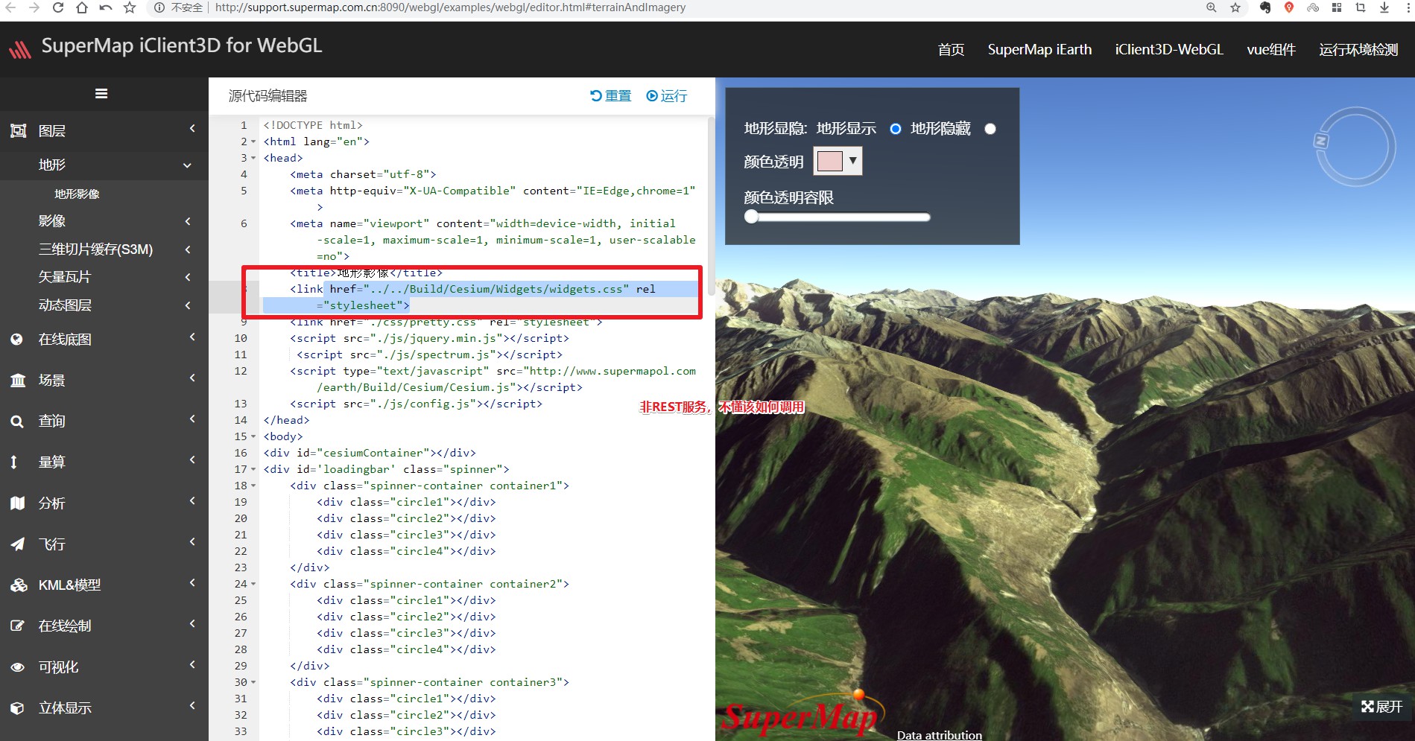Viewport: 1415px width, 741px height.
Task: Click the 在线绘制 edit icon
Action: (18, 626)
